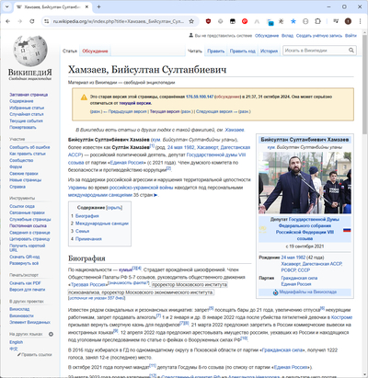Close the current browser tab
The width and height of the screenshot is (368, 378).
click(x=86, y=6)
